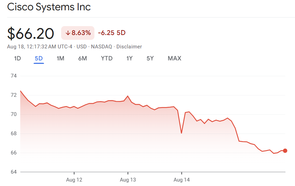Click the red current-price dot on chart
295x186 pixels.
coord(285,151)
